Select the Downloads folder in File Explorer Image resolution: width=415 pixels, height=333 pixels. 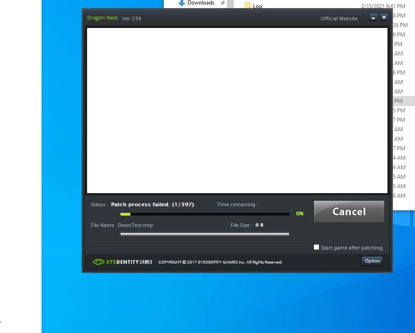(x=201, y=3)
